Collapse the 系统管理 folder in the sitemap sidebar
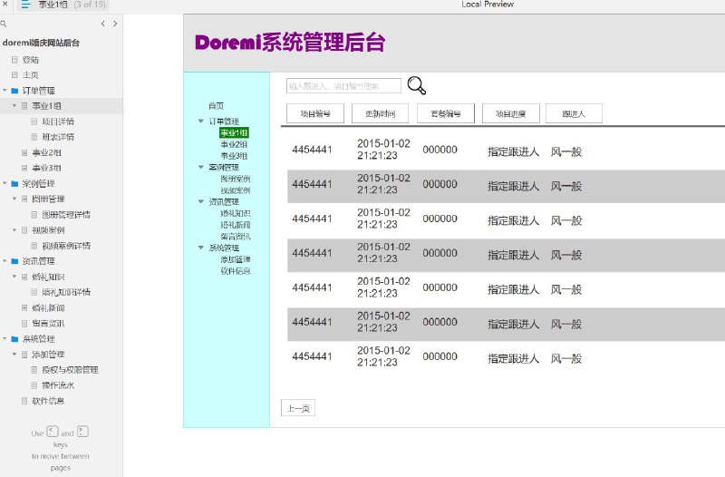The width and height of the screenshot is (725, 477). point(5,339)
